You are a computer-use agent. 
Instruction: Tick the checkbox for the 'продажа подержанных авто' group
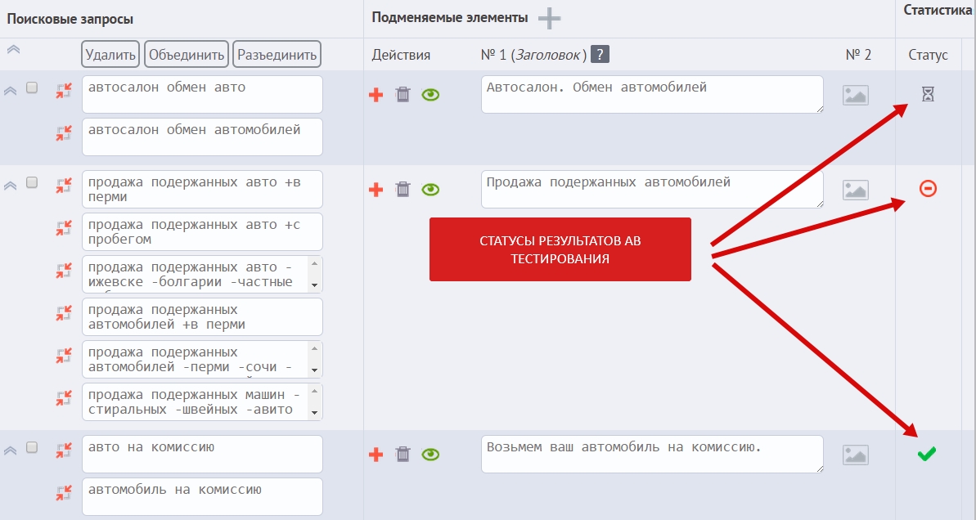pyautogui.click(x=32, y=182)
